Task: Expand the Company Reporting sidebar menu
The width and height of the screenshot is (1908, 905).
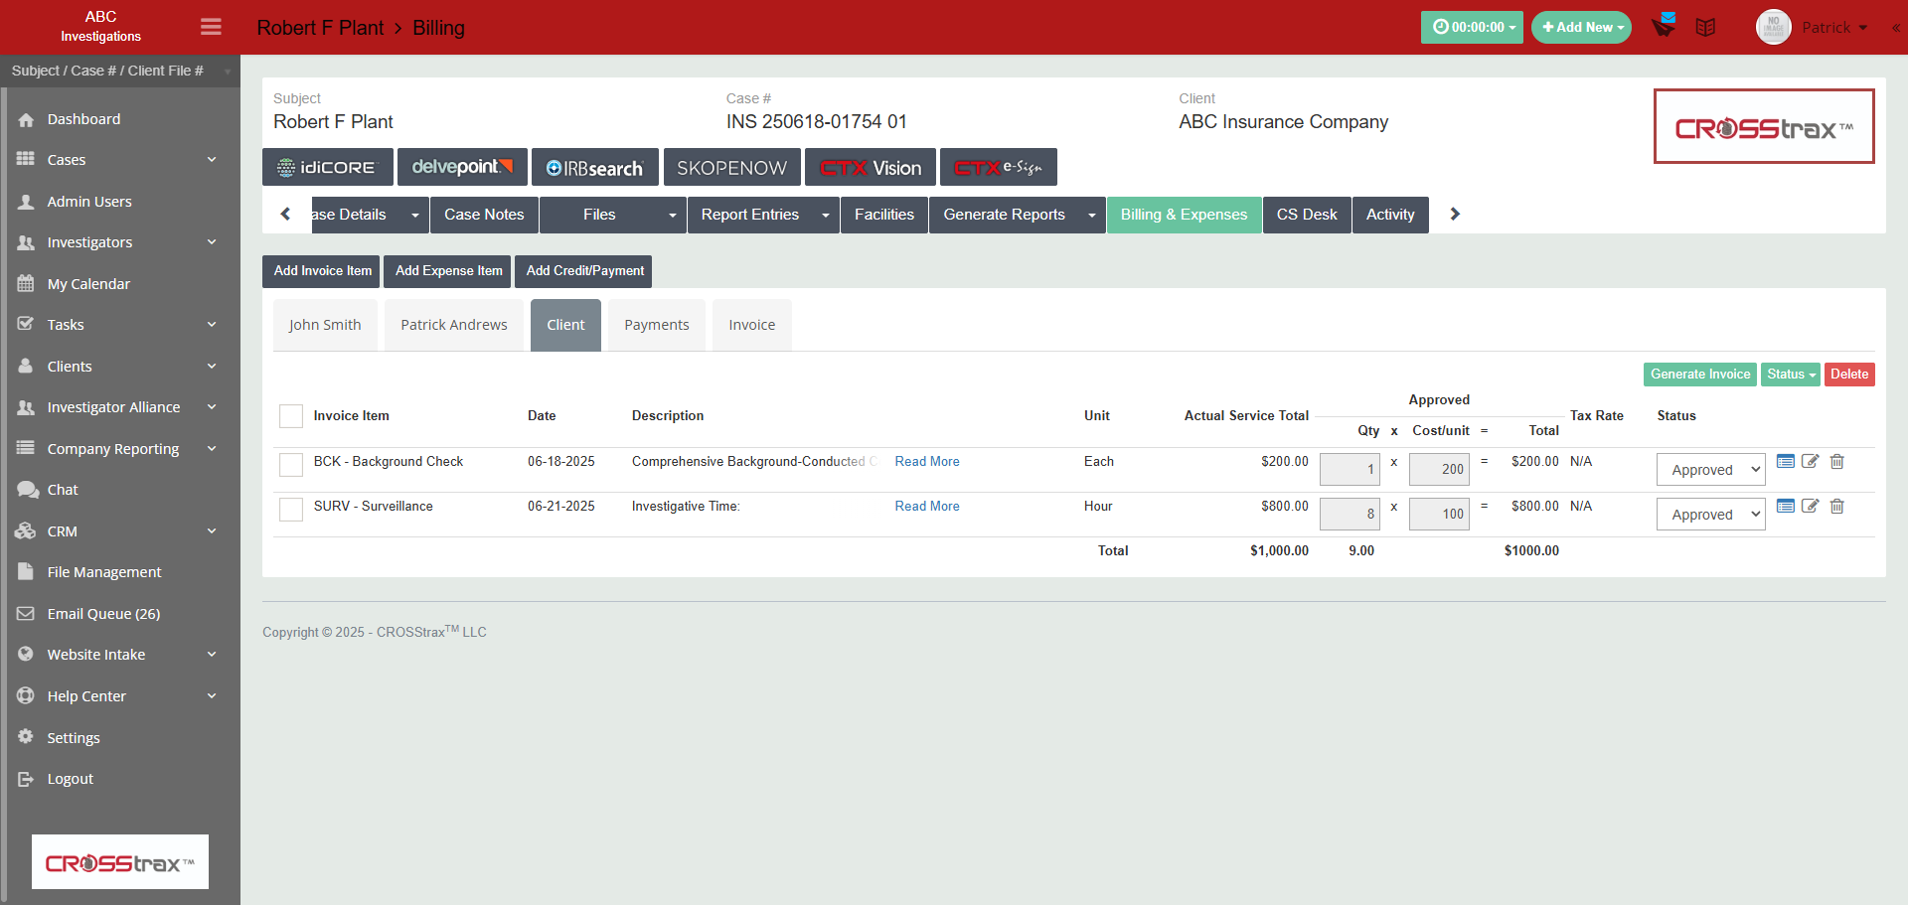Action: pyautogui.click(x=119, y=449)
